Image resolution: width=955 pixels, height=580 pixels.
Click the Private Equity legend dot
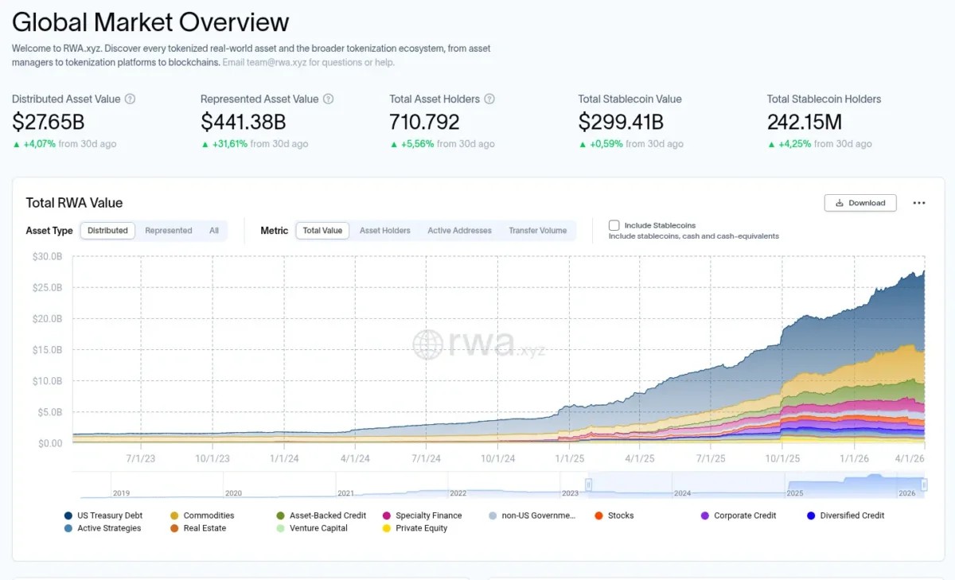(x=387, y=528)
